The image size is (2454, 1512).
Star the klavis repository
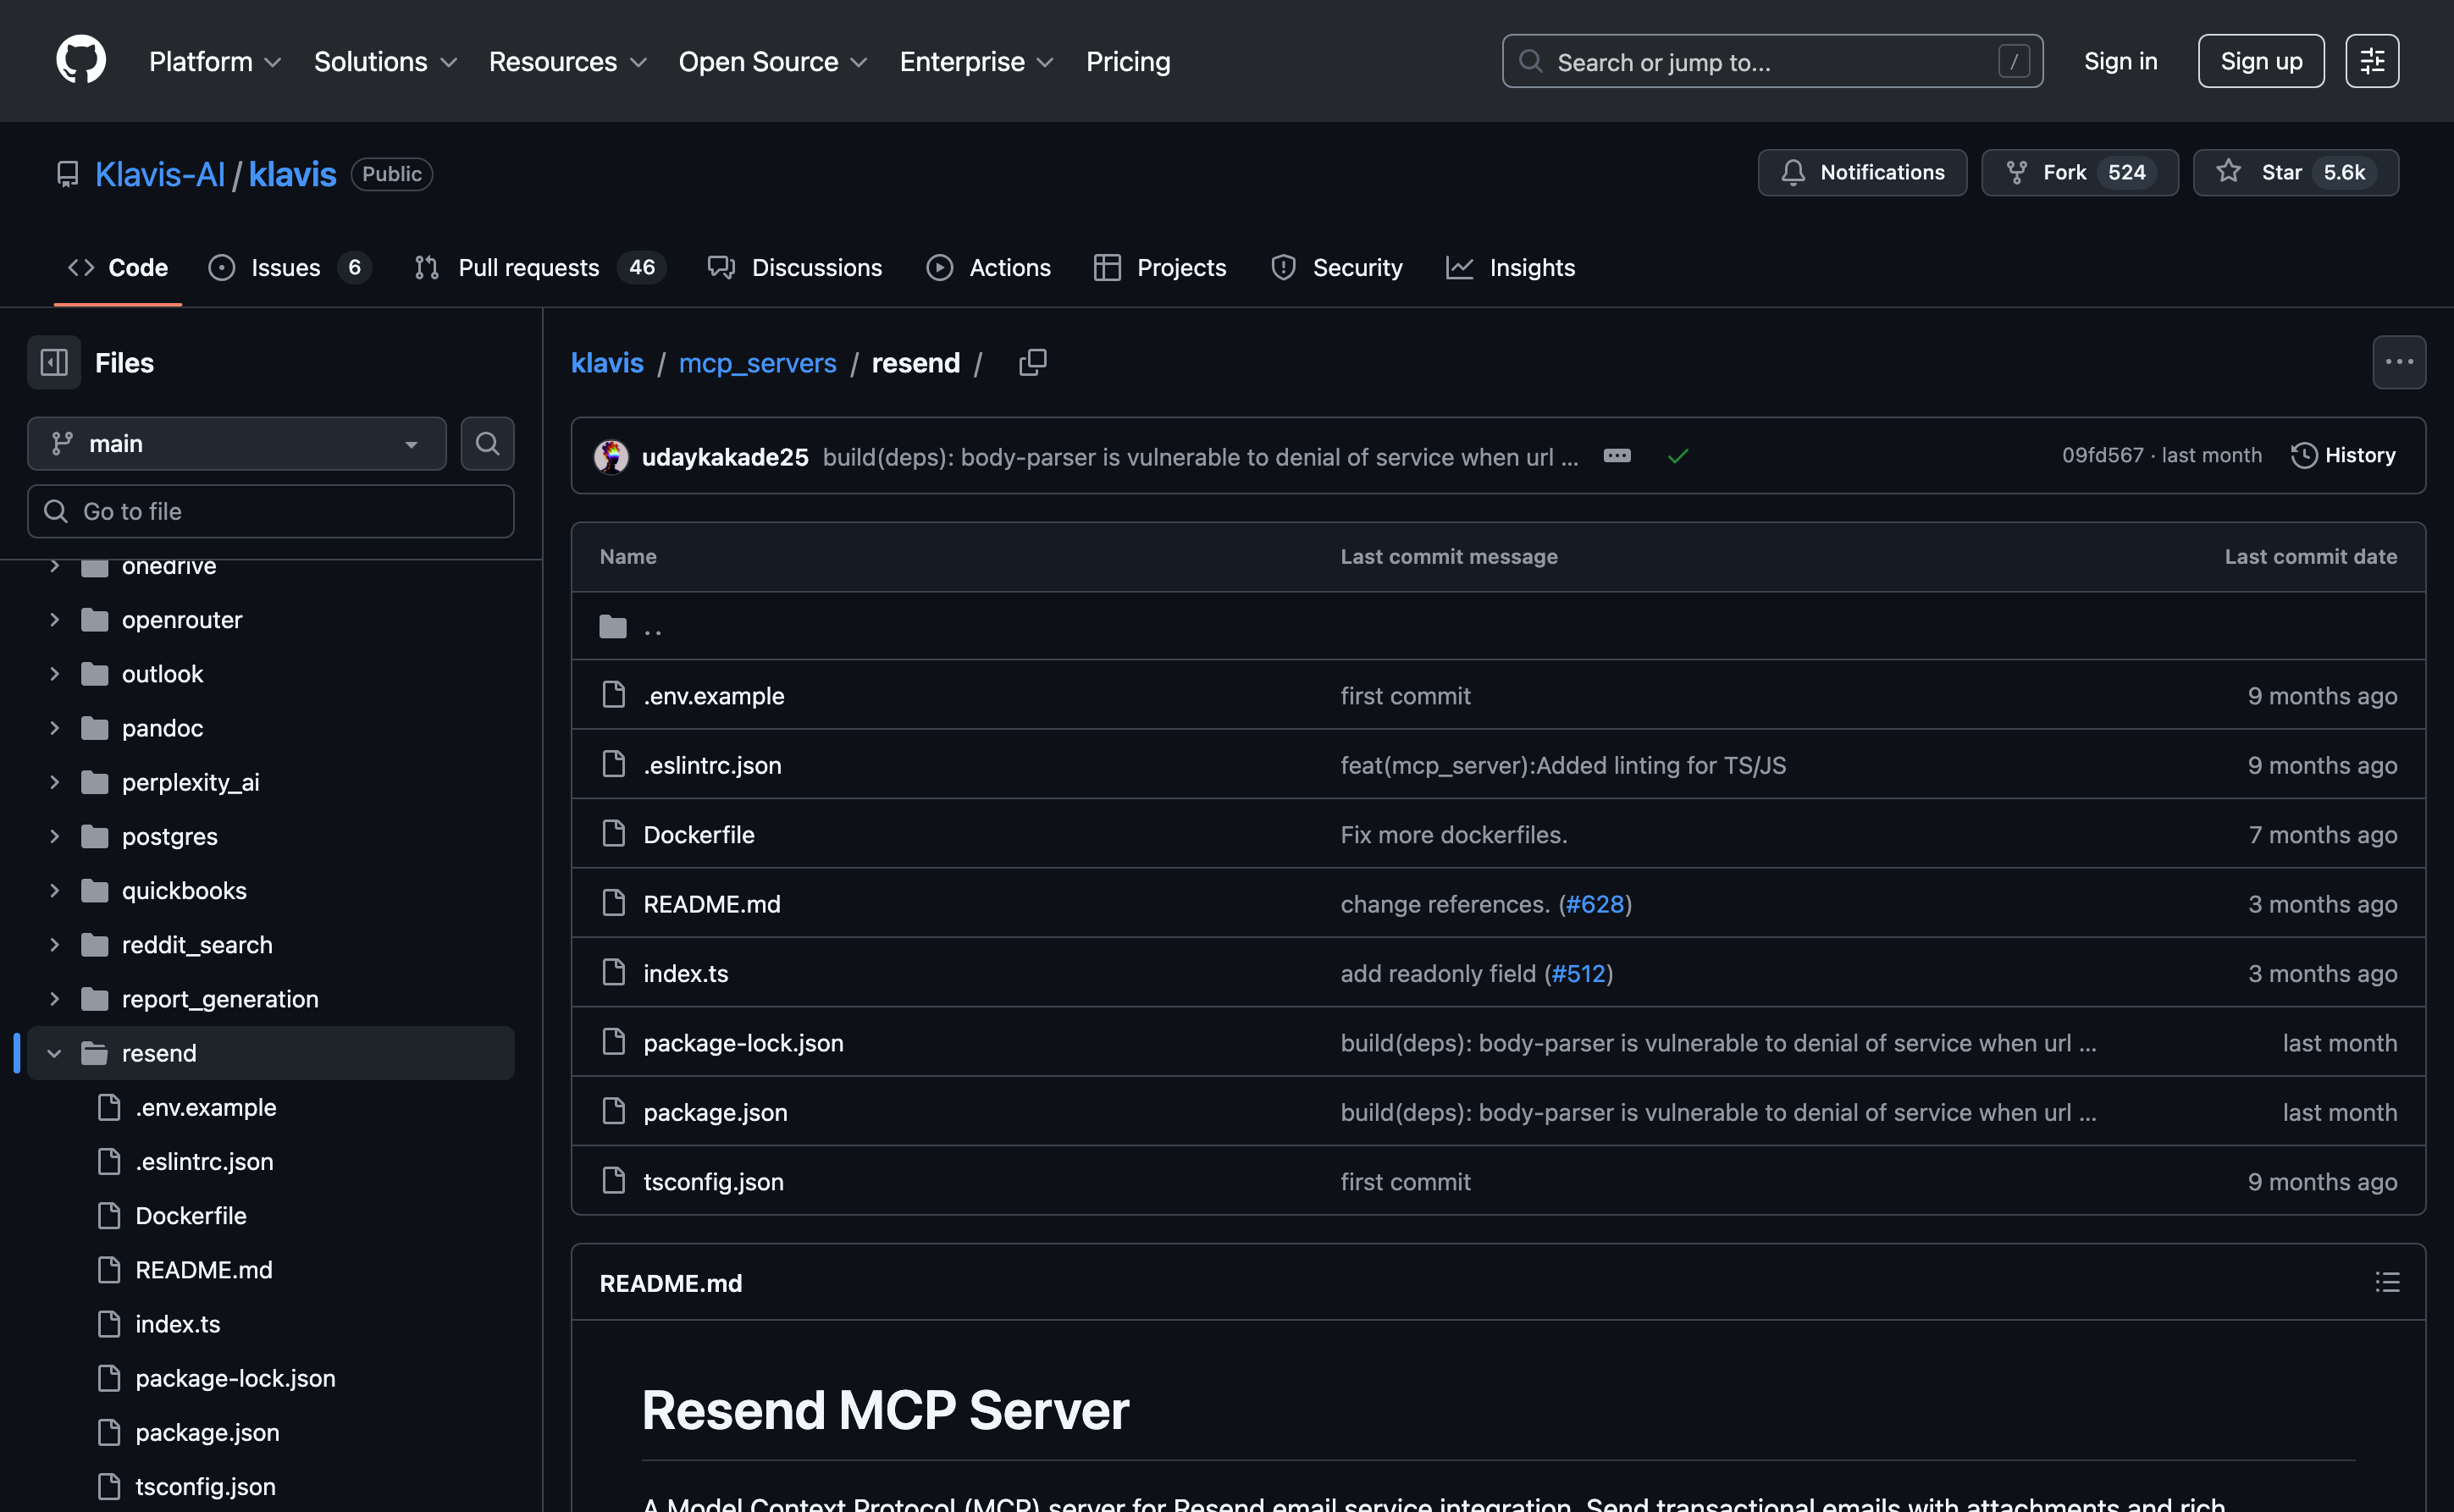pyautogui.click(x=2294, y=172)
